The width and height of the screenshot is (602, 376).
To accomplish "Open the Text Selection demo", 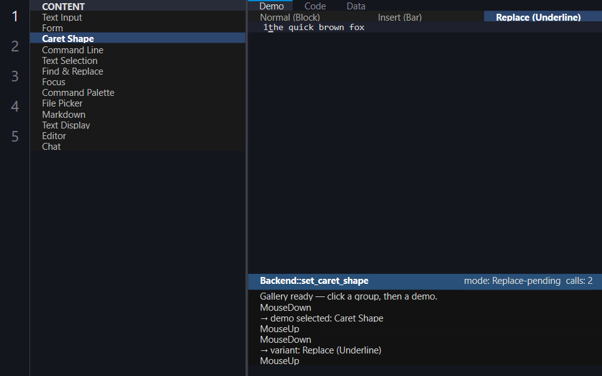I will pos(137,61).
